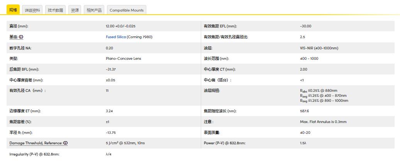The height and width of the screenshot is (167, 400).
Task: Go to the 资源 tab
Action: point(75,10)
